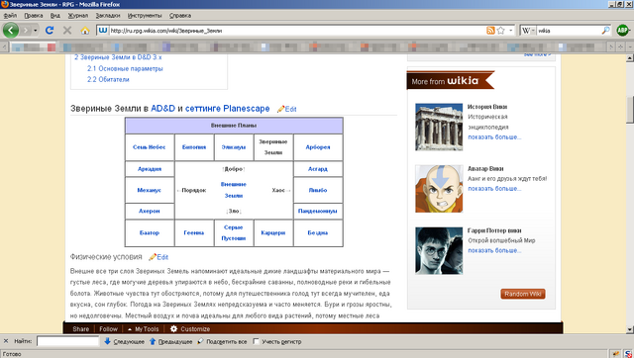Click the wikia search box
Screen dimensions: 634x358
point(569,31)
